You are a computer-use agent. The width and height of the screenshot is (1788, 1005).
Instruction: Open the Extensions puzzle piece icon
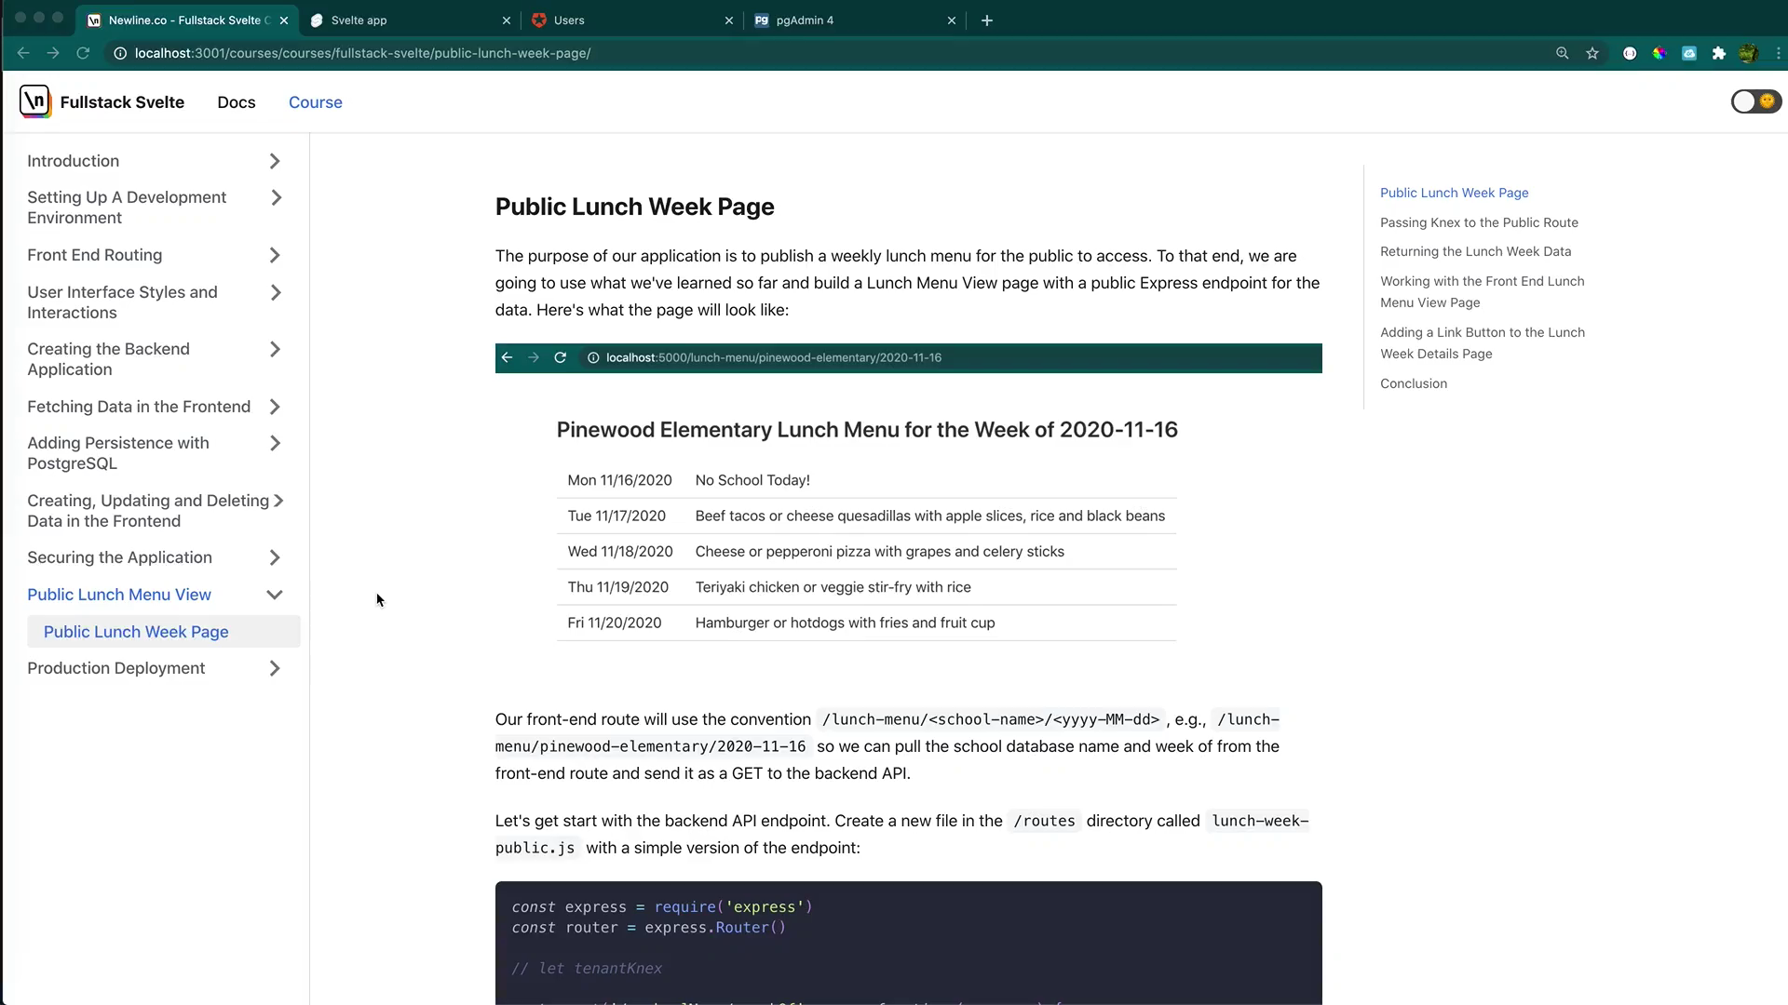(1719, 53)
